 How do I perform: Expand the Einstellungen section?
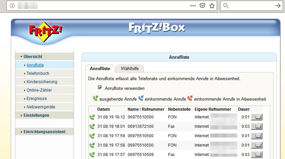coord(44,115)
